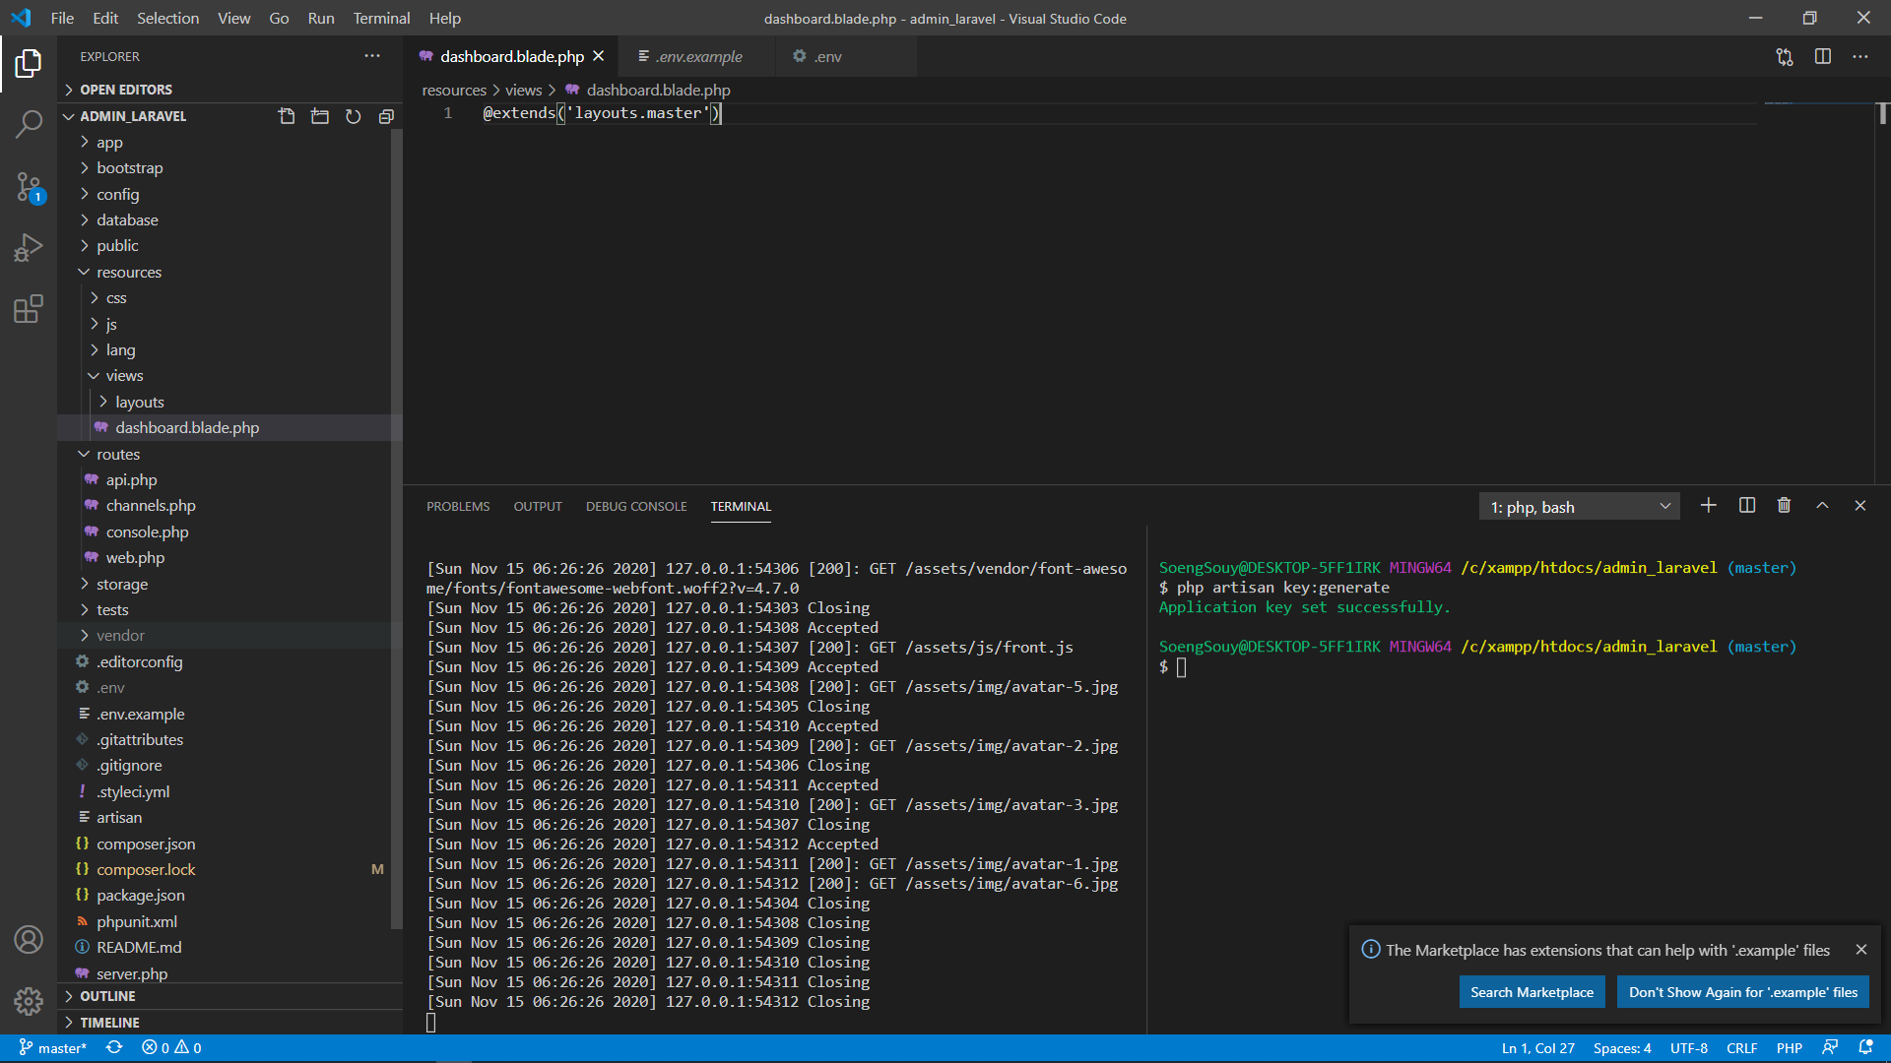This screenshot has width=1891, height=1063.
Task: Expand the TIMELINE section
Action: coord(108,1022)
